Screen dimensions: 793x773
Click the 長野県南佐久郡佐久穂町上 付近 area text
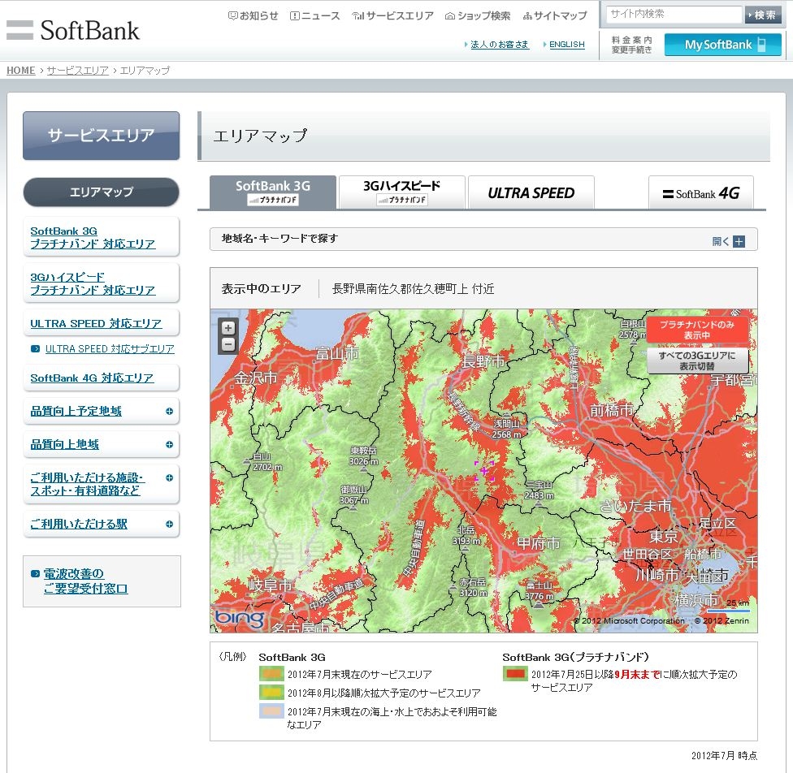413,289
